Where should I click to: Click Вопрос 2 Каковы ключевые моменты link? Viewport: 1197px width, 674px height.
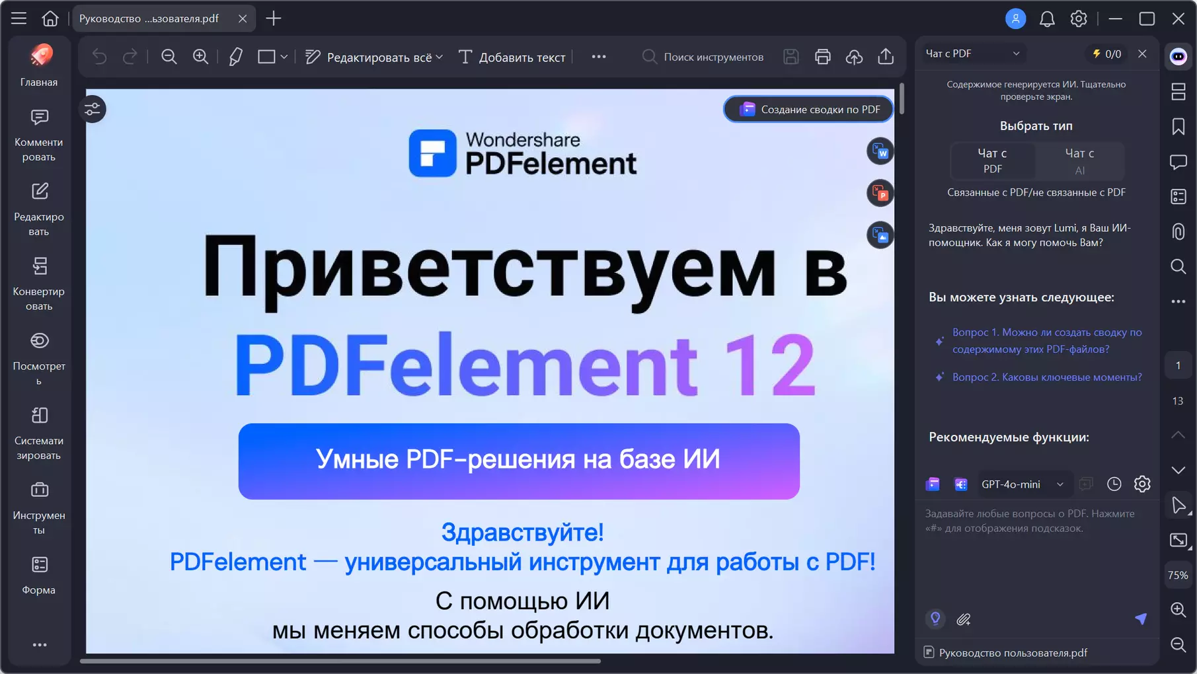pyautogui.click(x=1047, y=377)
